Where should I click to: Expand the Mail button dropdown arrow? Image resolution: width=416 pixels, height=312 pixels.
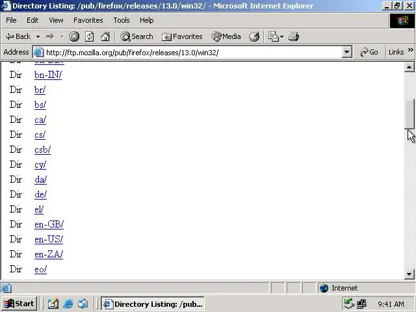coord(281,36)
